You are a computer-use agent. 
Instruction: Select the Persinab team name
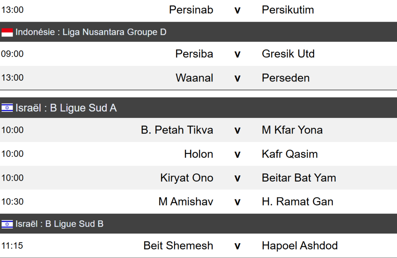191,10
